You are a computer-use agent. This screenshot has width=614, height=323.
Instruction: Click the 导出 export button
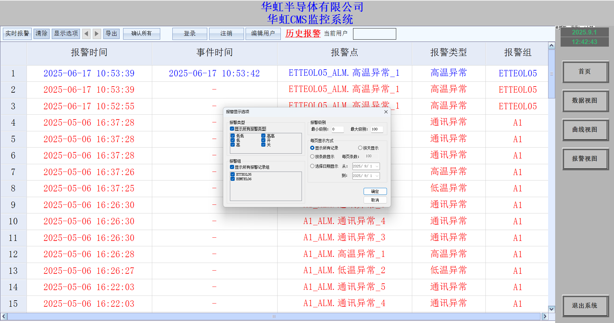pos(111,34)
